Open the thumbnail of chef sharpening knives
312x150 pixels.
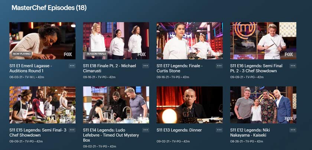[263, 40]
